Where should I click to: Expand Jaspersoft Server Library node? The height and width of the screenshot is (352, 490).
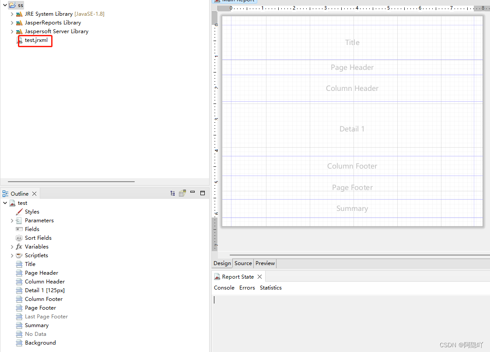12,31
